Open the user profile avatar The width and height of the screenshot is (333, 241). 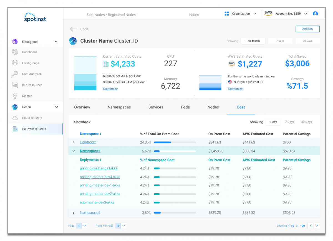tap(315, 14)
